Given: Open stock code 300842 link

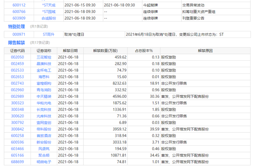Looking at the screenshot, I should tap(17, 129).
